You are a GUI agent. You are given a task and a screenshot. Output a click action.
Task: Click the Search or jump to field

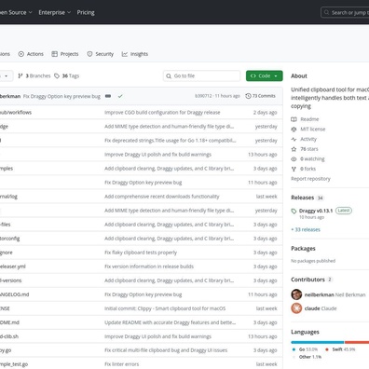345,13
